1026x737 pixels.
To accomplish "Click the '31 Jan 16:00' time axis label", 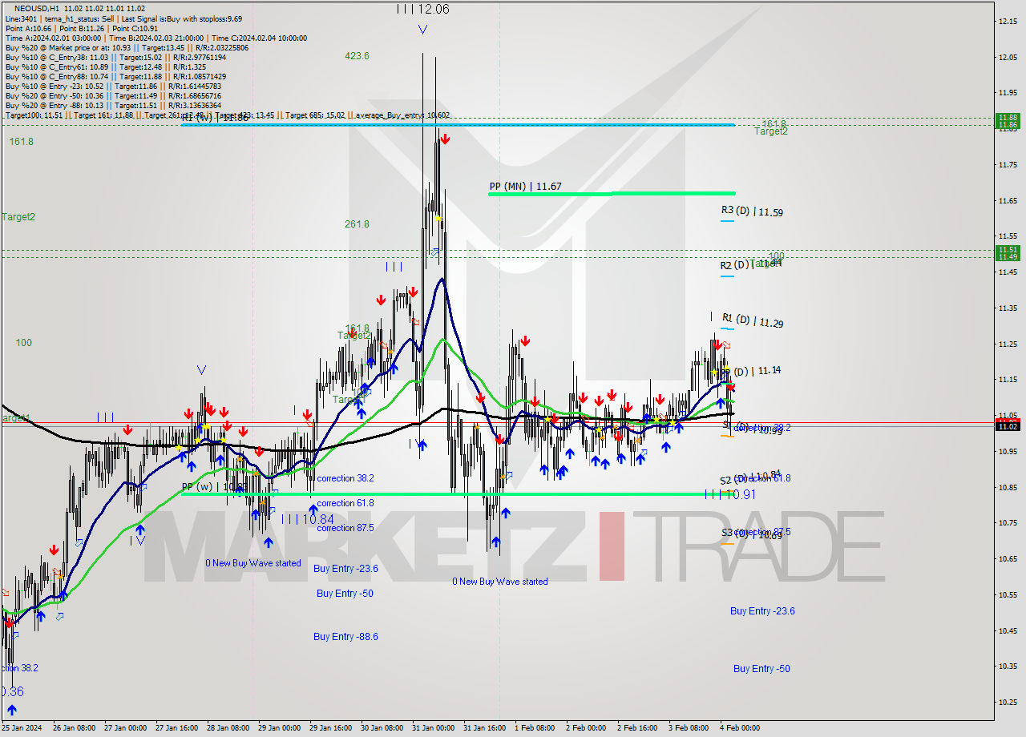I will 484,728.
